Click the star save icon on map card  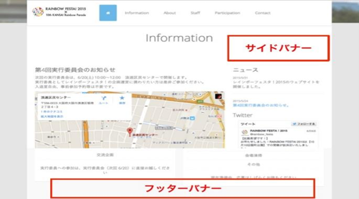pyautogui.click(x=122, y=99)
